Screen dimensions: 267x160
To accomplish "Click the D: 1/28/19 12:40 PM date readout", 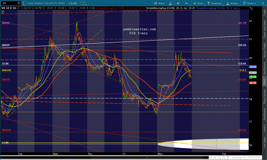I will [x=30, y=8].
